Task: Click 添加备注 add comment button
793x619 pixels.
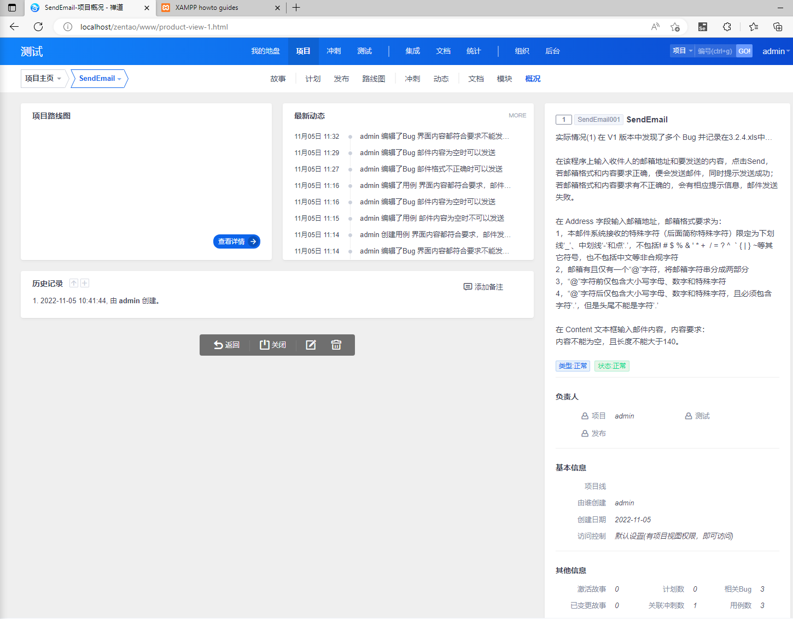Action: pyautogui.click(x=483, y=287)
